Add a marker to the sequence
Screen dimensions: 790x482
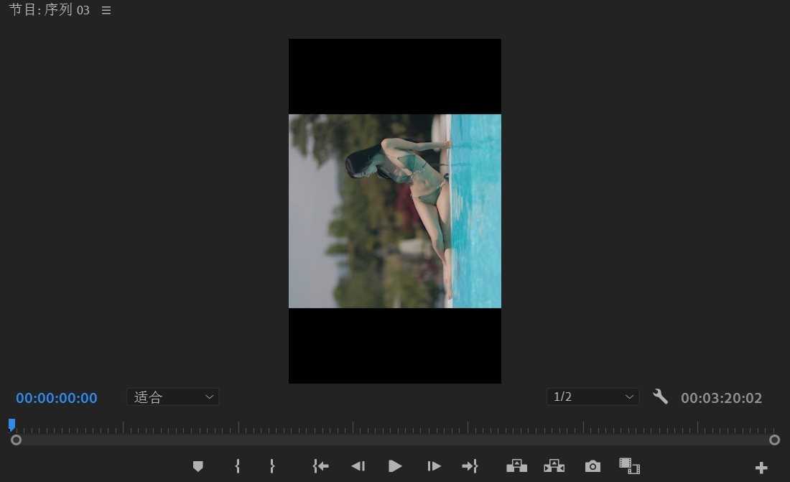[x=198, y=466]
